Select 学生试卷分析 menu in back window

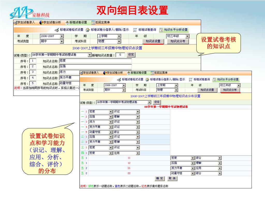point(52,22)
